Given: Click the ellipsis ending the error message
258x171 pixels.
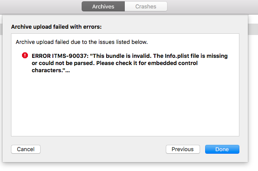Looking at the screenshot, I should (x=68, y=71).
